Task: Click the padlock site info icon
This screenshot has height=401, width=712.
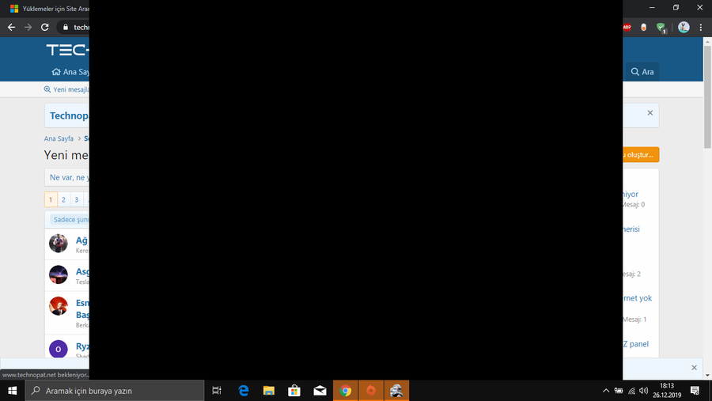Action: (66, 27)
